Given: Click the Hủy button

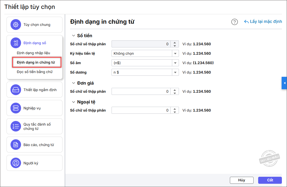Looking at the screenshot, I should [x=241, y=180].
